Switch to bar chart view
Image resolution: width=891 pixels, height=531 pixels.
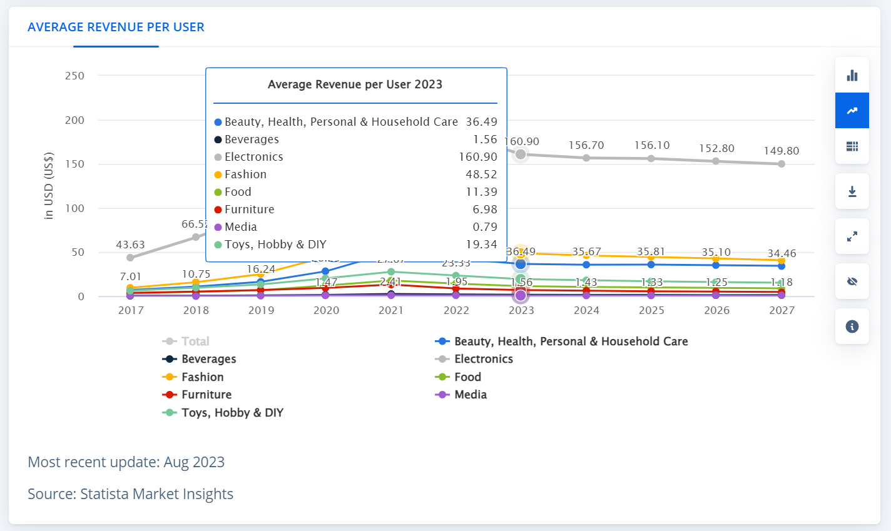852,75
